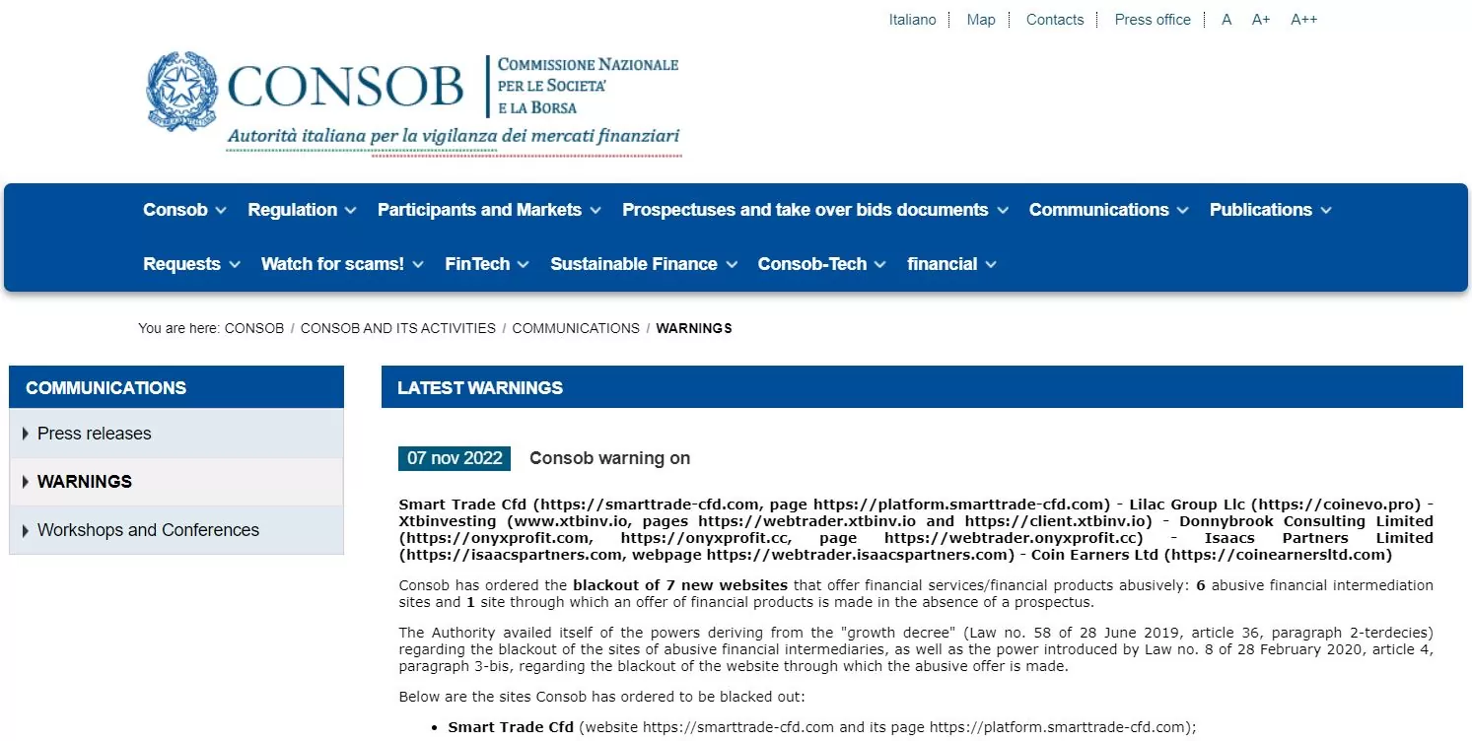Image resolution: width=1472 pixels, height=741 pixels.
Task: Expand the Sustainable Finance dropdown
Action: tap(644, 264)
